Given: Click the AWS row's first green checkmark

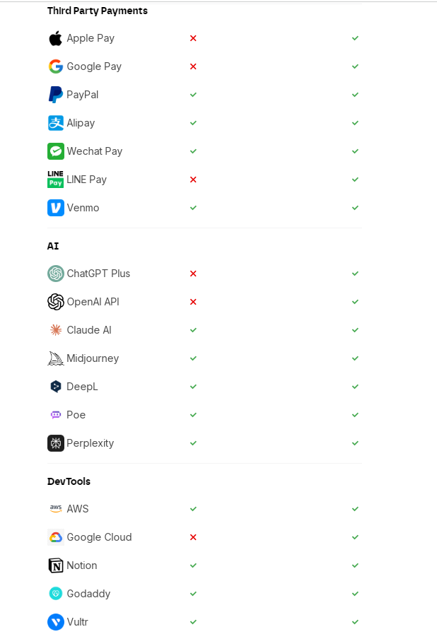Looking at the screenshot, I should pyautogui.click(x=193, y=509).
